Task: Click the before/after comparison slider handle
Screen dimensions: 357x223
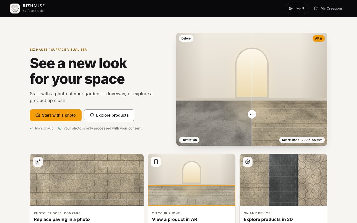Action: point(252,114)
